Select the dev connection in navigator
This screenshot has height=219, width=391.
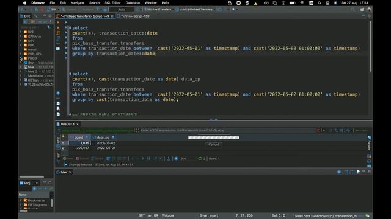[x=31, y=63]
